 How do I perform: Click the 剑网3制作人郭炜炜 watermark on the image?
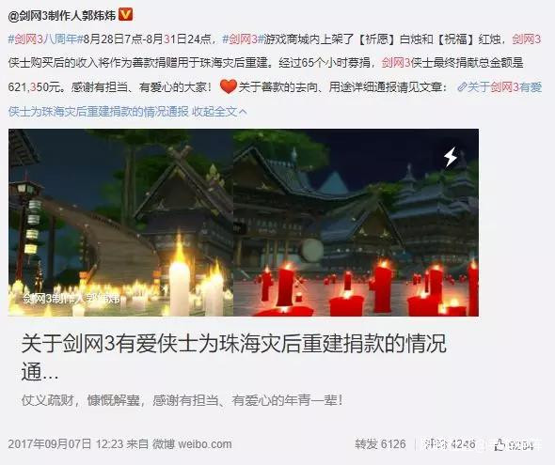(71, 299)
